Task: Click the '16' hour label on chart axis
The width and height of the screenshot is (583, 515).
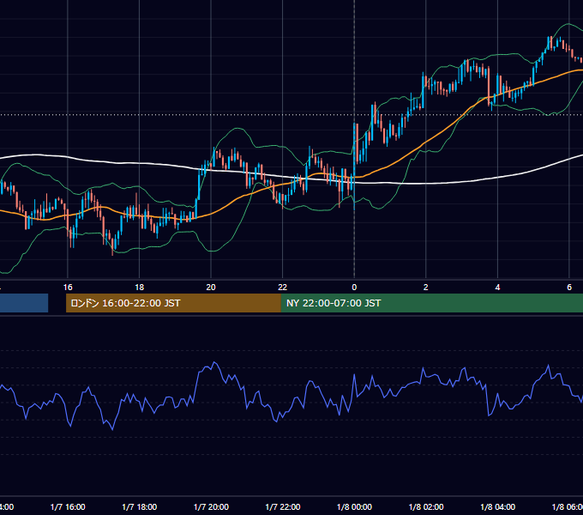Action: tap(68, 287)
